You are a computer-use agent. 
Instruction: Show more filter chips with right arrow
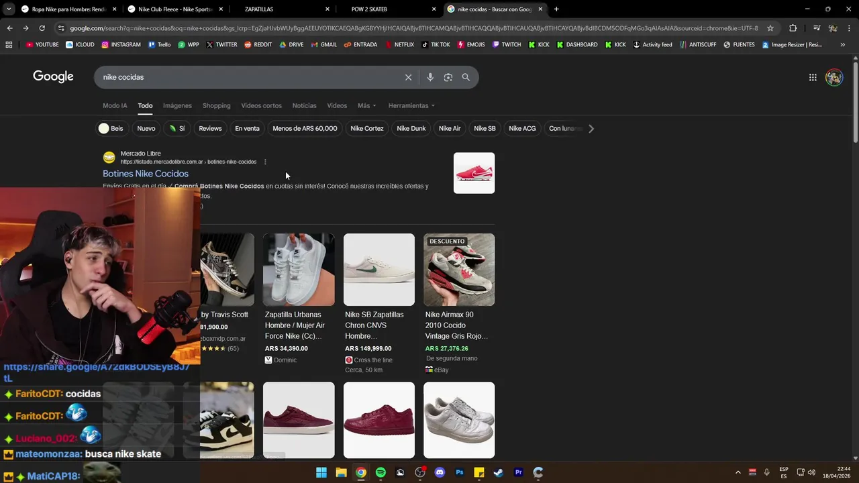point(591,128)
